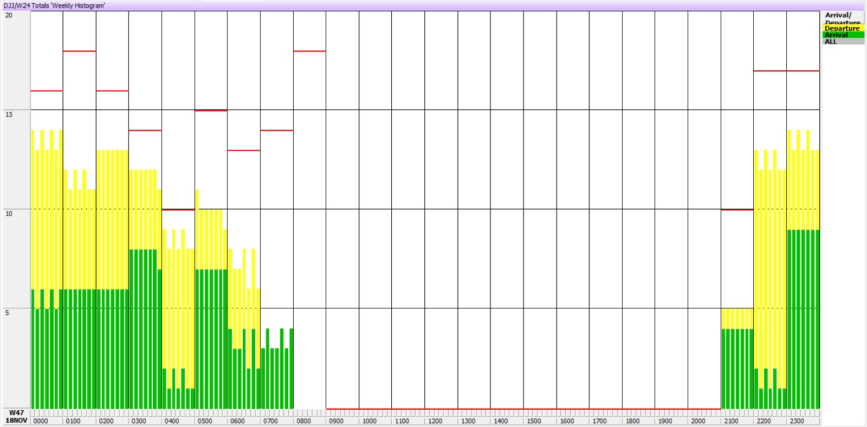Click the green arrival bars in the 2300 hour
This screenshot has height=427, width=867.
click(x=803, y=325)
